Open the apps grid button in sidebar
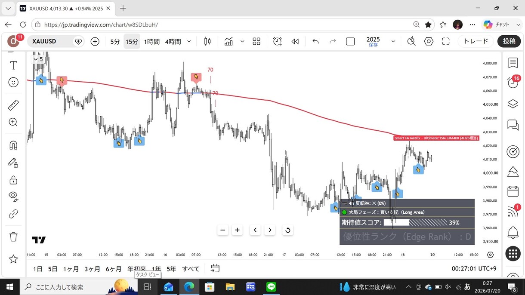The width and height of the screenshot is (525, 295). [x=513, y=254]
